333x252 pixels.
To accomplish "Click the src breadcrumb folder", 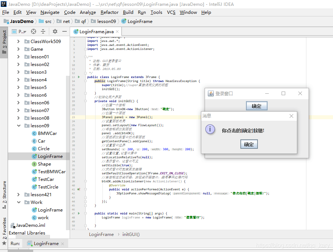I will click(45, 22).
